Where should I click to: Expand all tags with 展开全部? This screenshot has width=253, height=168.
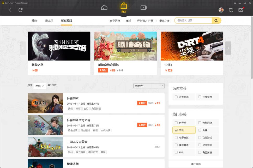[x=196, y=164]
